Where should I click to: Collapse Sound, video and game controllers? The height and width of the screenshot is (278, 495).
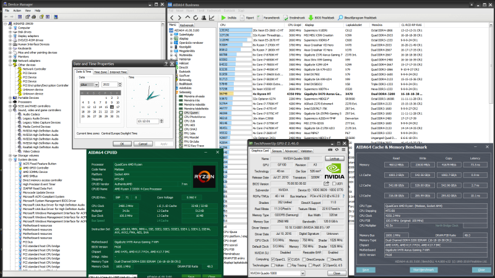[x=11, y=110]
